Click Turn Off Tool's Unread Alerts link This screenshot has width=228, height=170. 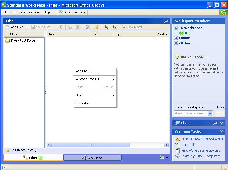tap(202, 139)
